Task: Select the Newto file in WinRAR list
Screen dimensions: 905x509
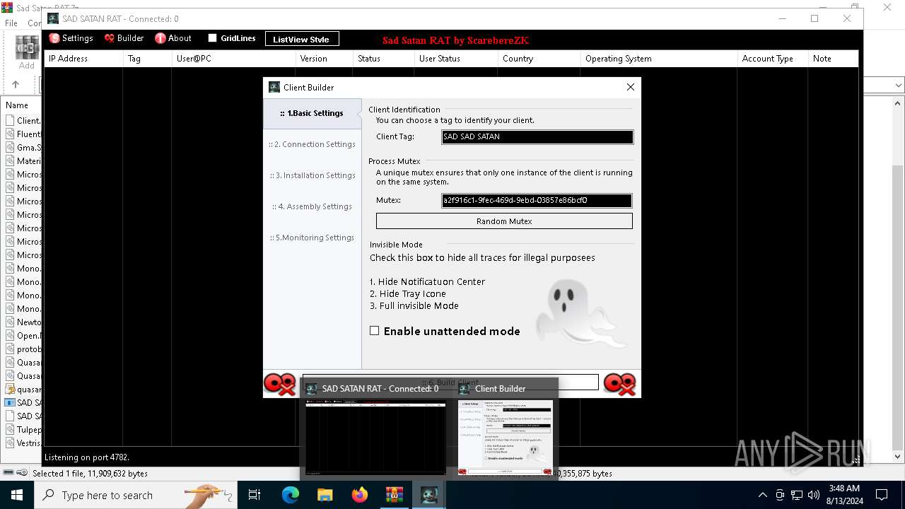Action: coord(23,322)
